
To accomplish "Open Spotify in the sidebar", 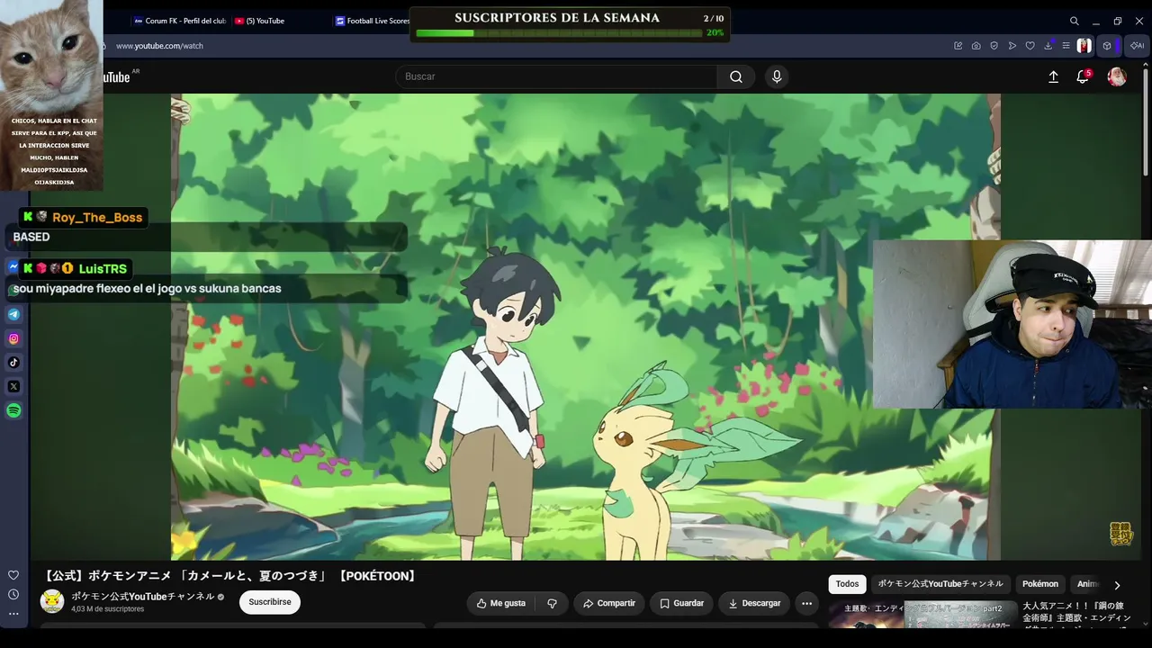I will pyautogui.click(x=13, y=410).
